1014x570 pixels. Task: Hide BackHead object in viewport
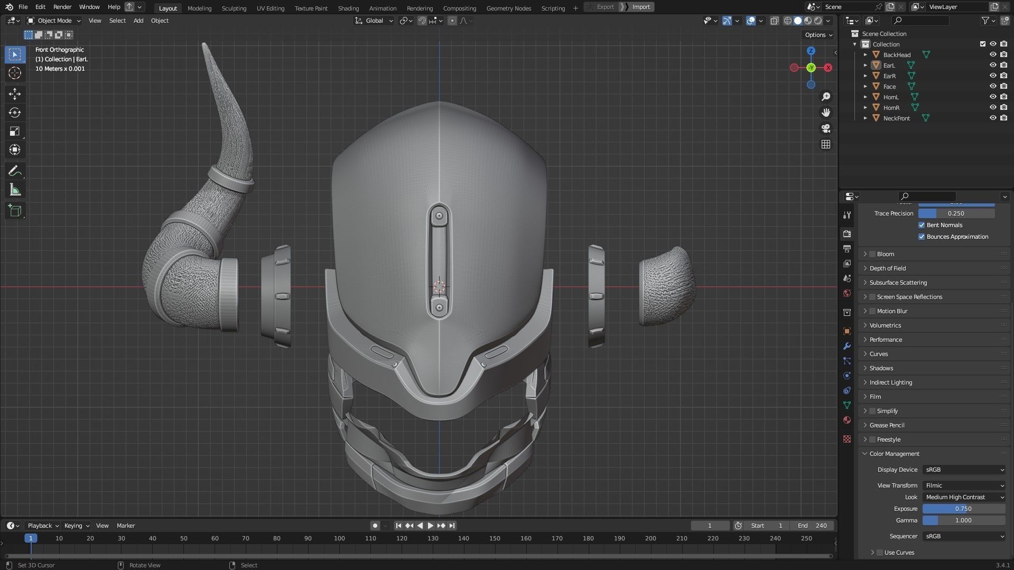993,54
